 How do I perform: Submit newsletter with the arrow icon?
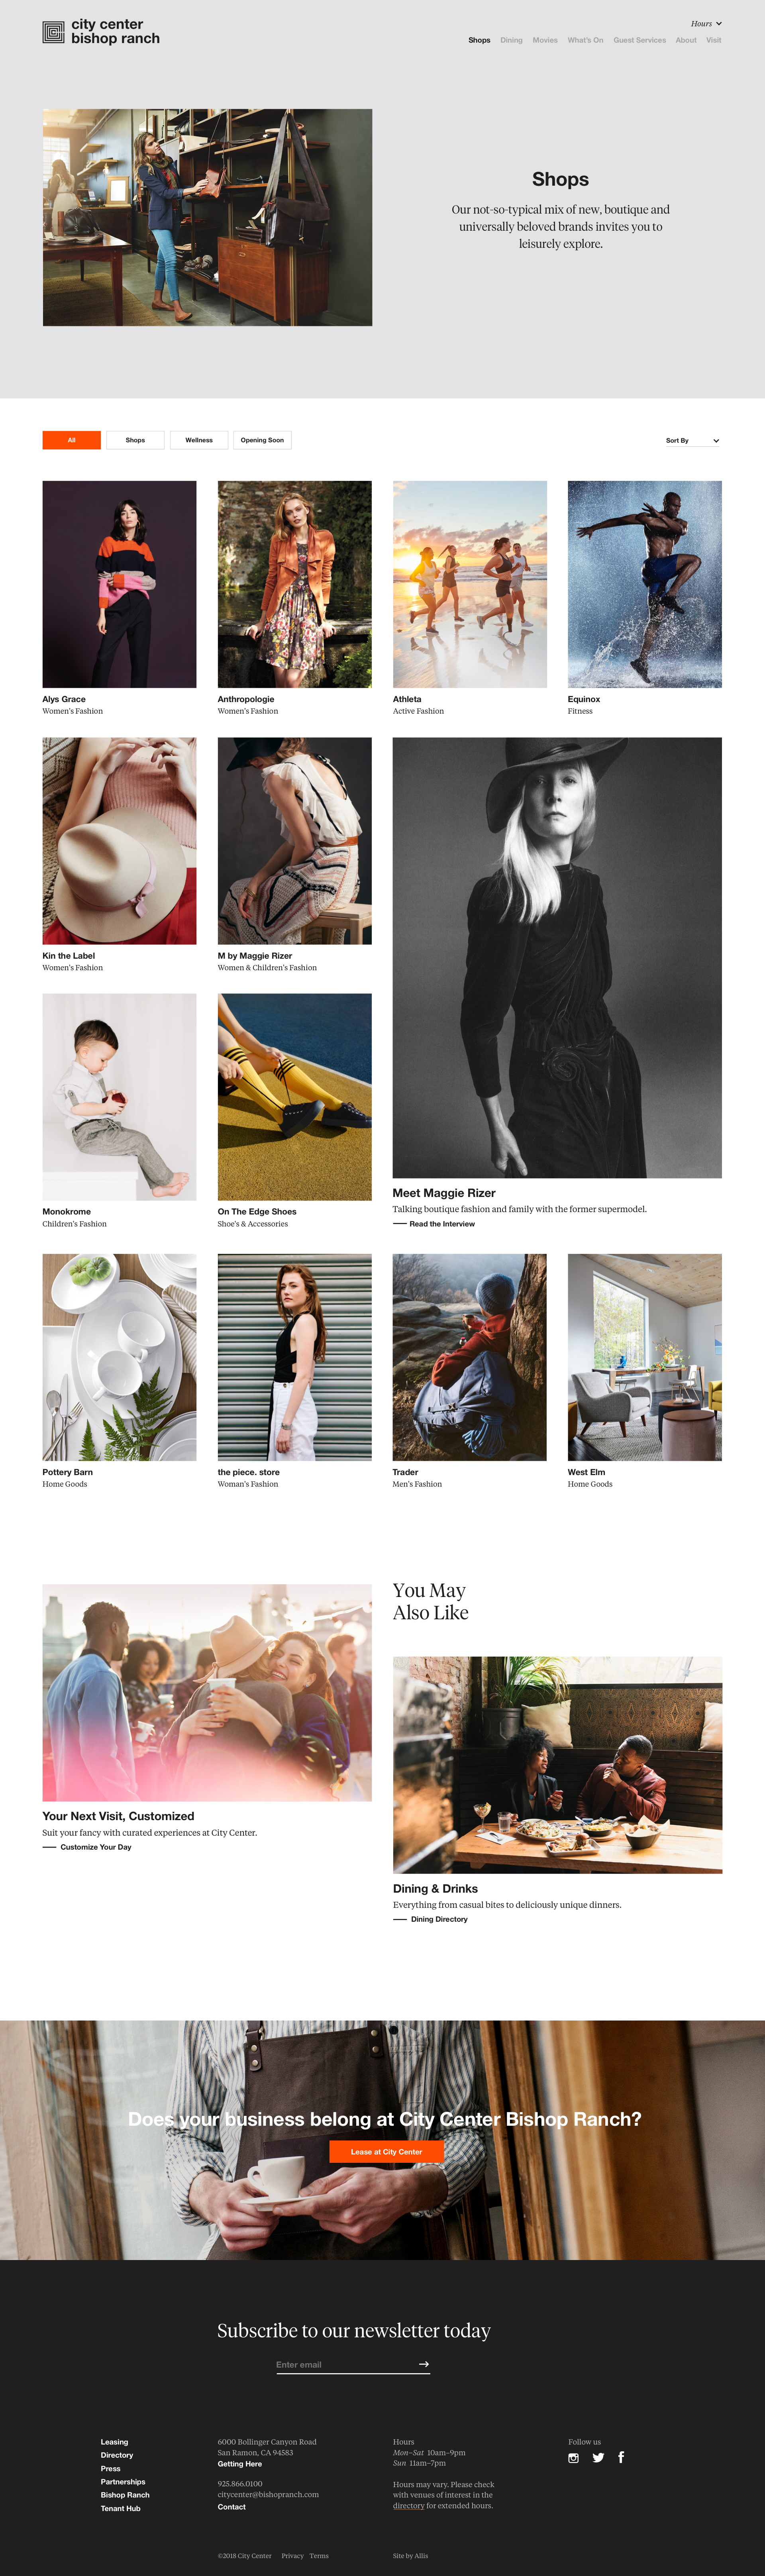coord(424,2364)
